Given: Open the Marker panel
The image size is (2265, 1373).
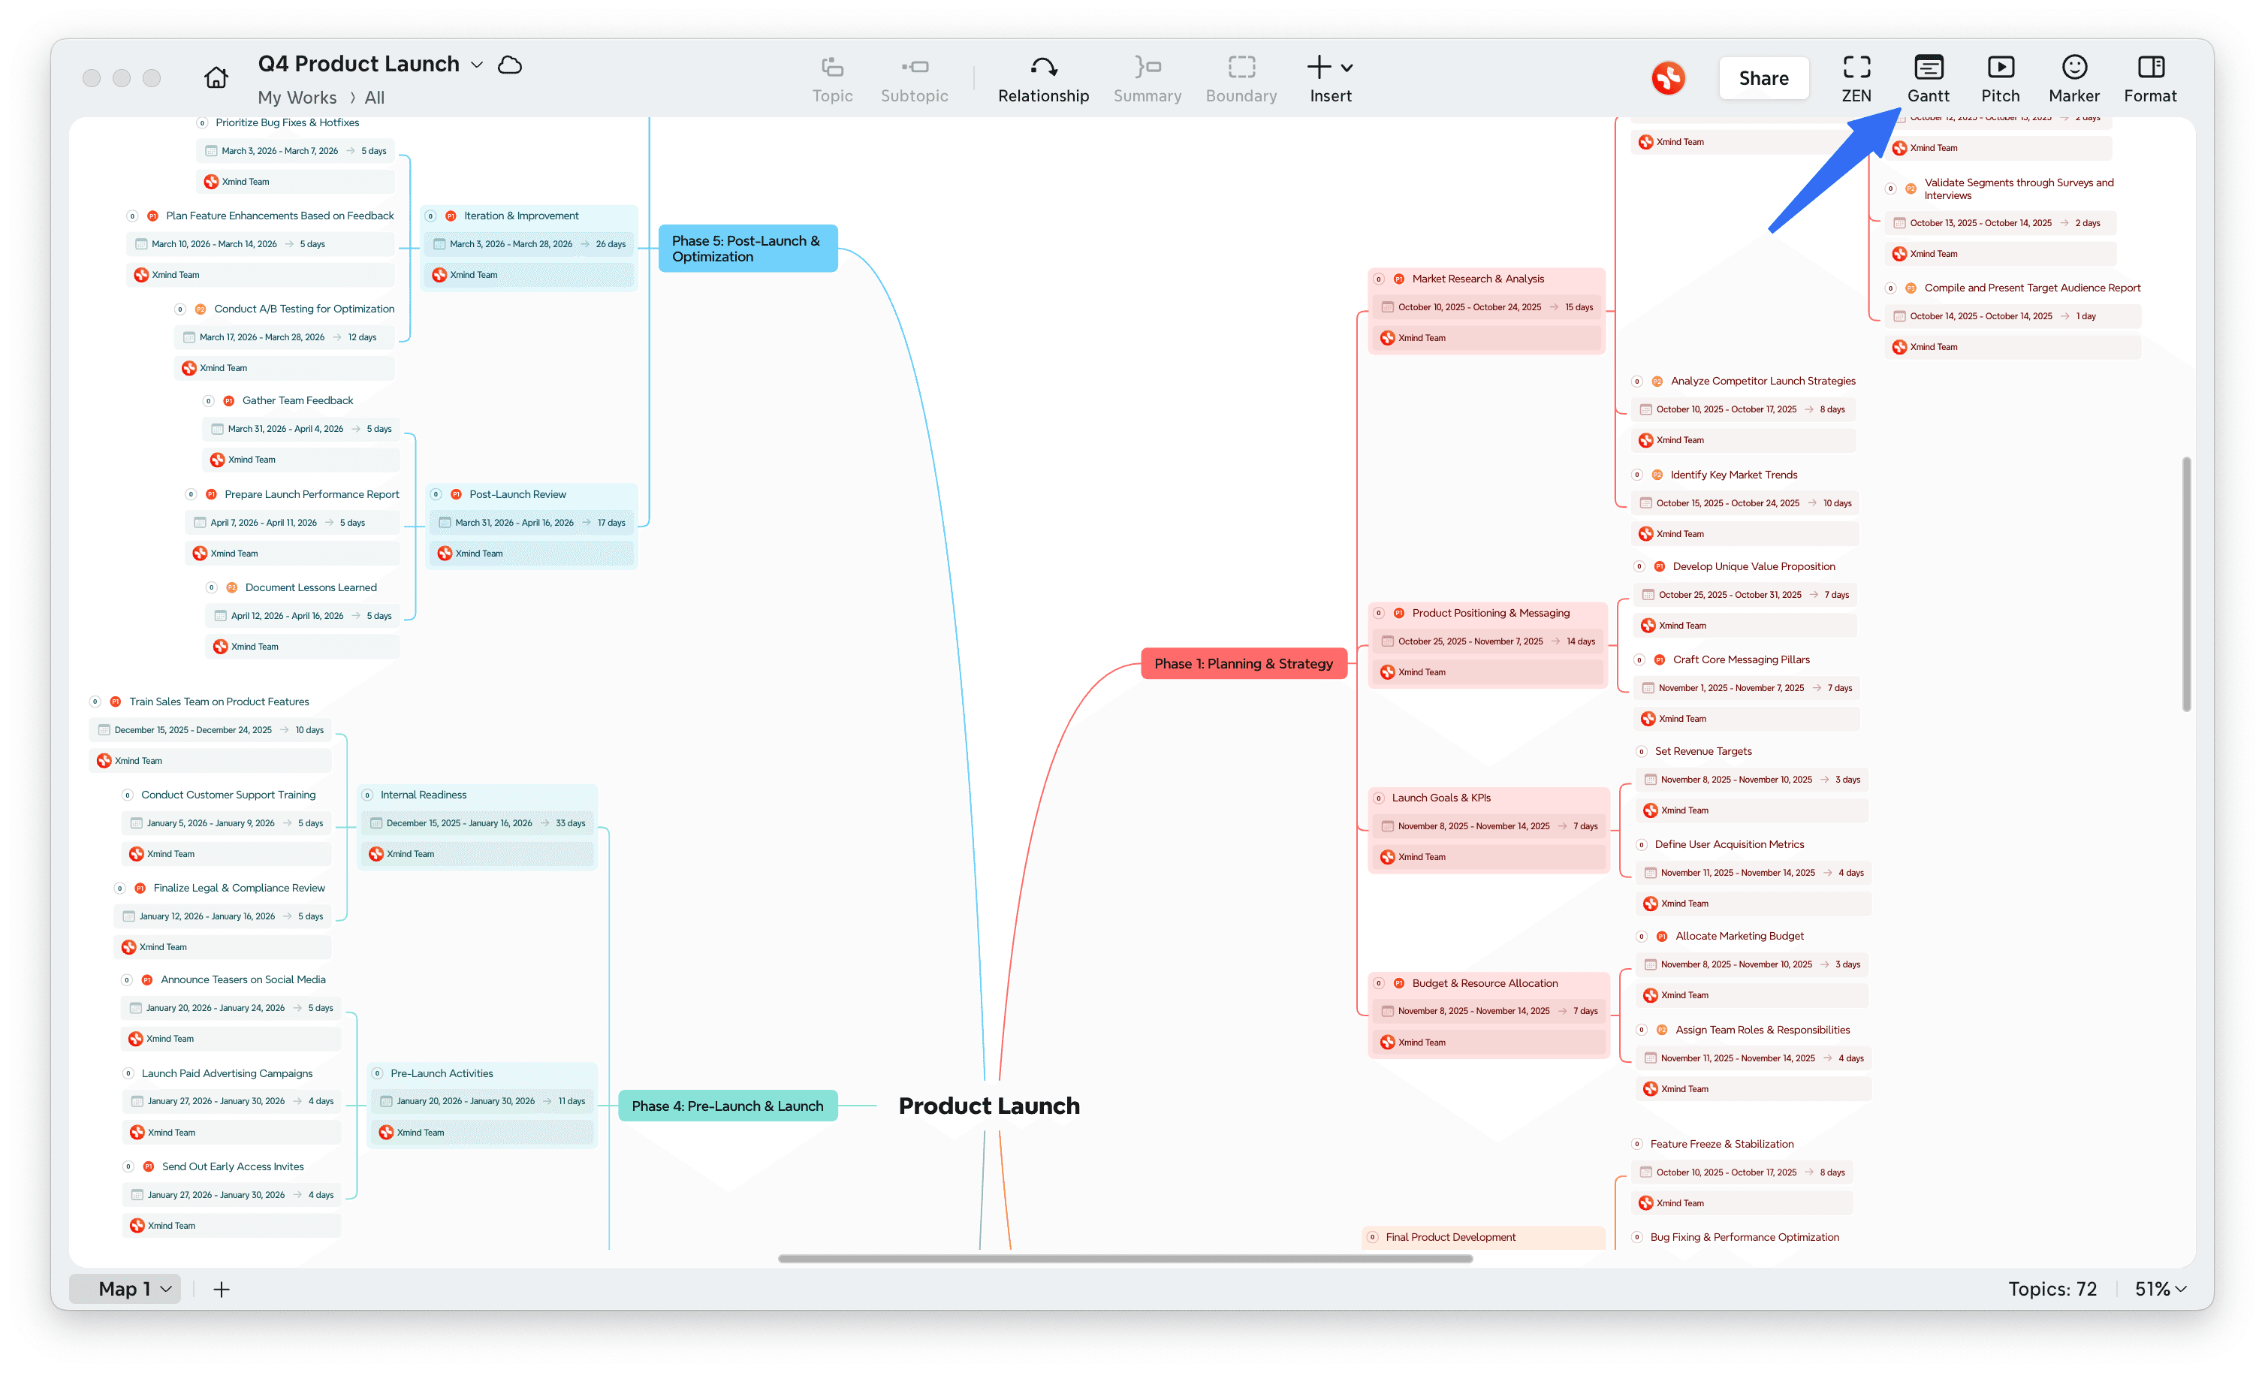Looking at the screenshot, I should (2073, 78).
